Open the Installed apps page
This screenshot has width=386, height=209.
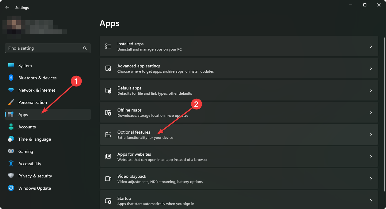(239, 46)
